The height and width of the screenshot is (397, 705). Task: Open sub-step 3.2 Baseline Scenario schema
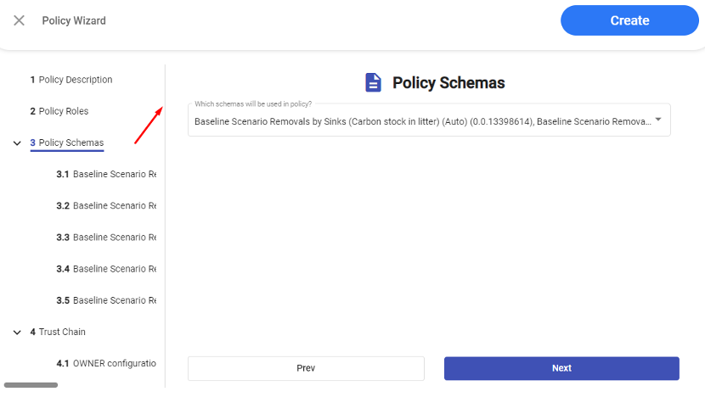coord(106,206)
